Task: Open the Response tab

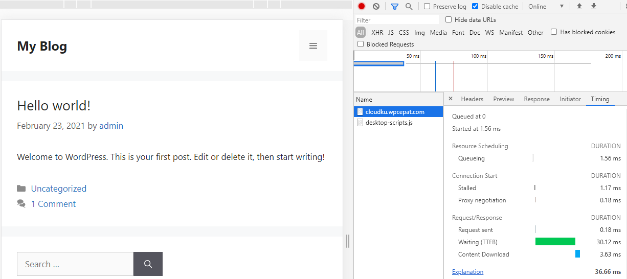Action: coord(536,99)
